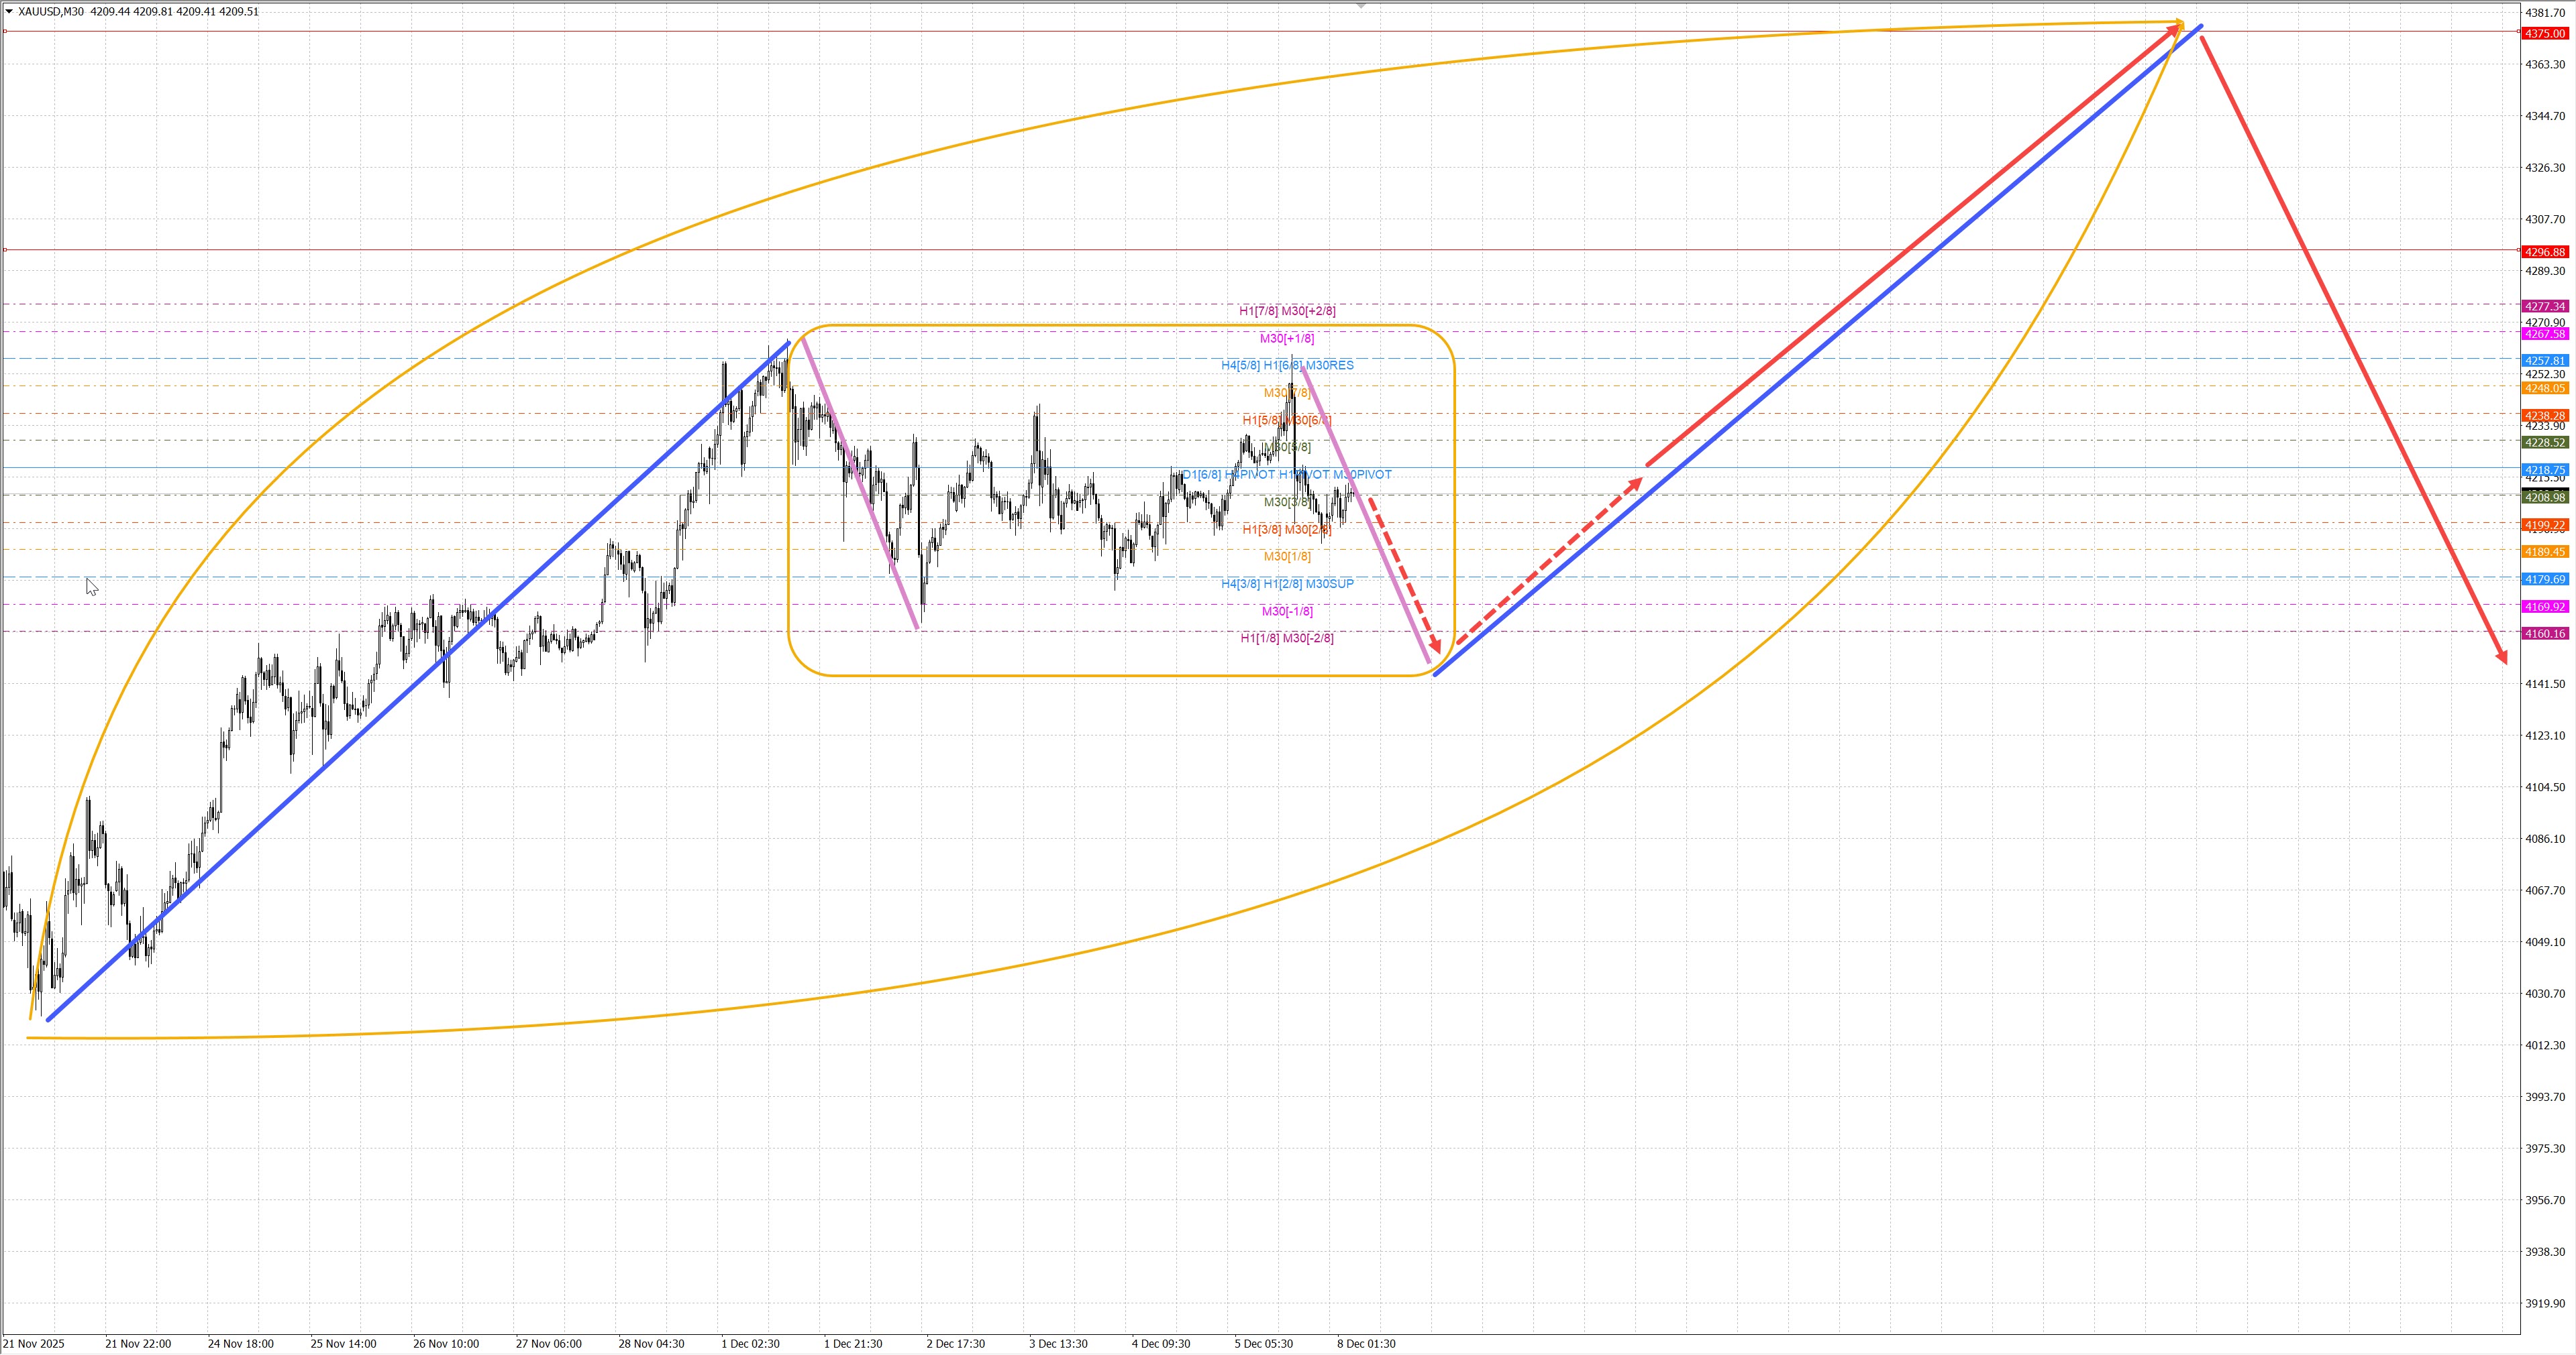This screenshot has height=1355, width=2576.
Task: Click the H1[7/8] M30[+2/8] level label
Action: (1287, 311)
